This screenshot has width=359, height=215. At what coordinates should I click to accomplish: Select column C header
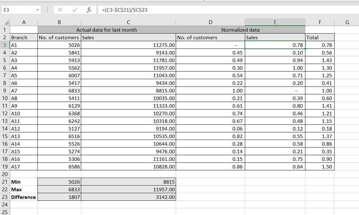pos(128,22)
